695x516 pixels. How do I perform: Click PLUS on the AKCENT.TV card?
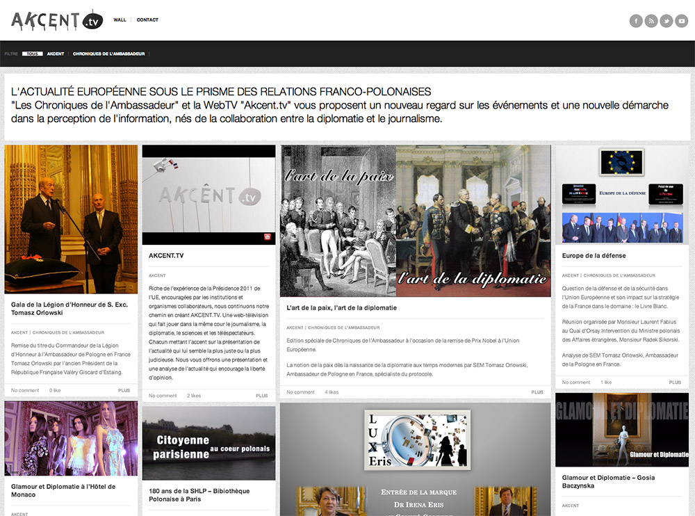point(262,396)
